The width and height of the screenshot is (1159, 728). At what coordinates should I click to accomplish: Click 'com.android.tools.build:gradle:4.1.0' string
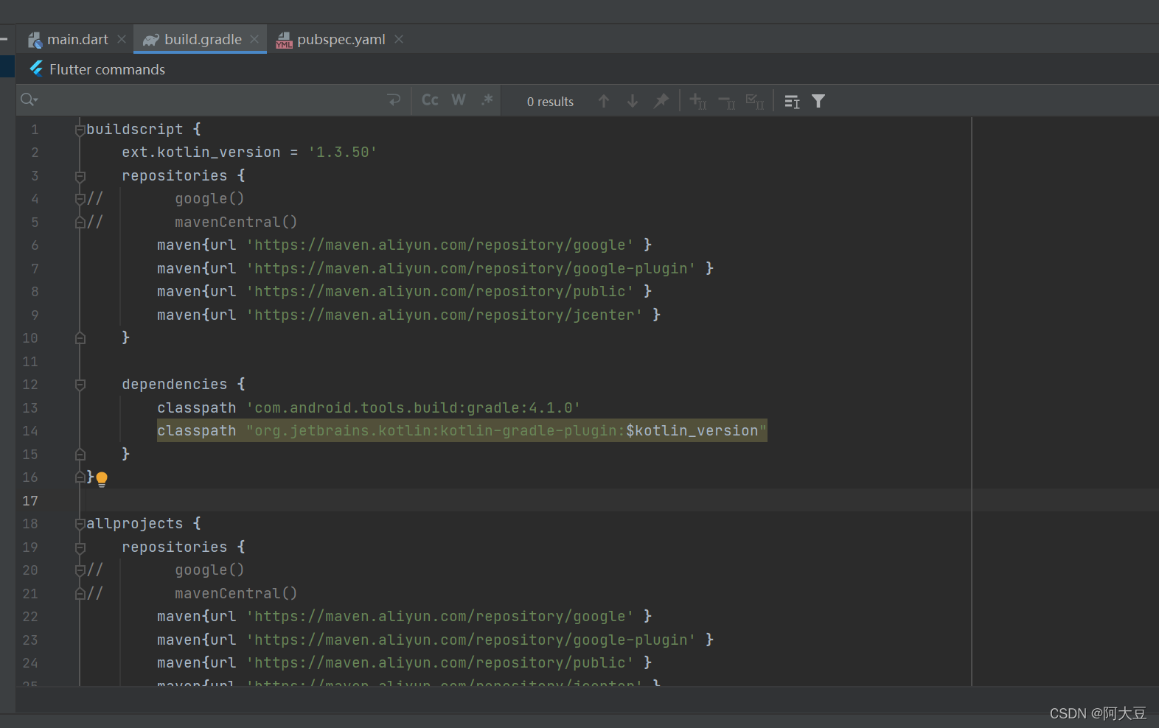click(x=414, y=408)
